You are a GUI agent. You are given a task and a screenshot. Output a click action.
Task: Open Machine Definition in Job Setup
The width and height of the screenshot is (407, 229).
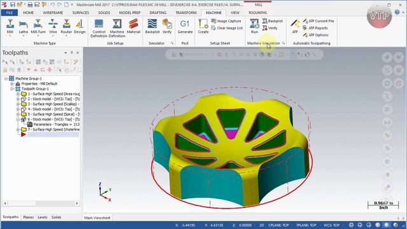click(x=117, y=29)
